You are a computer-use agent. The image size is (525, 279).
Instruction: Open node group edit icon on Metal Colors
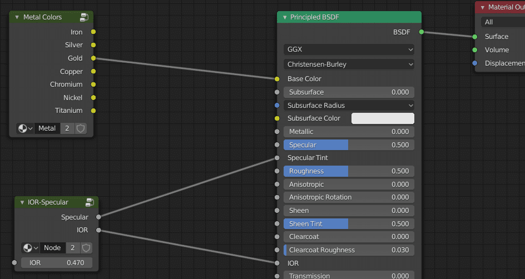(x=84, y=17)
